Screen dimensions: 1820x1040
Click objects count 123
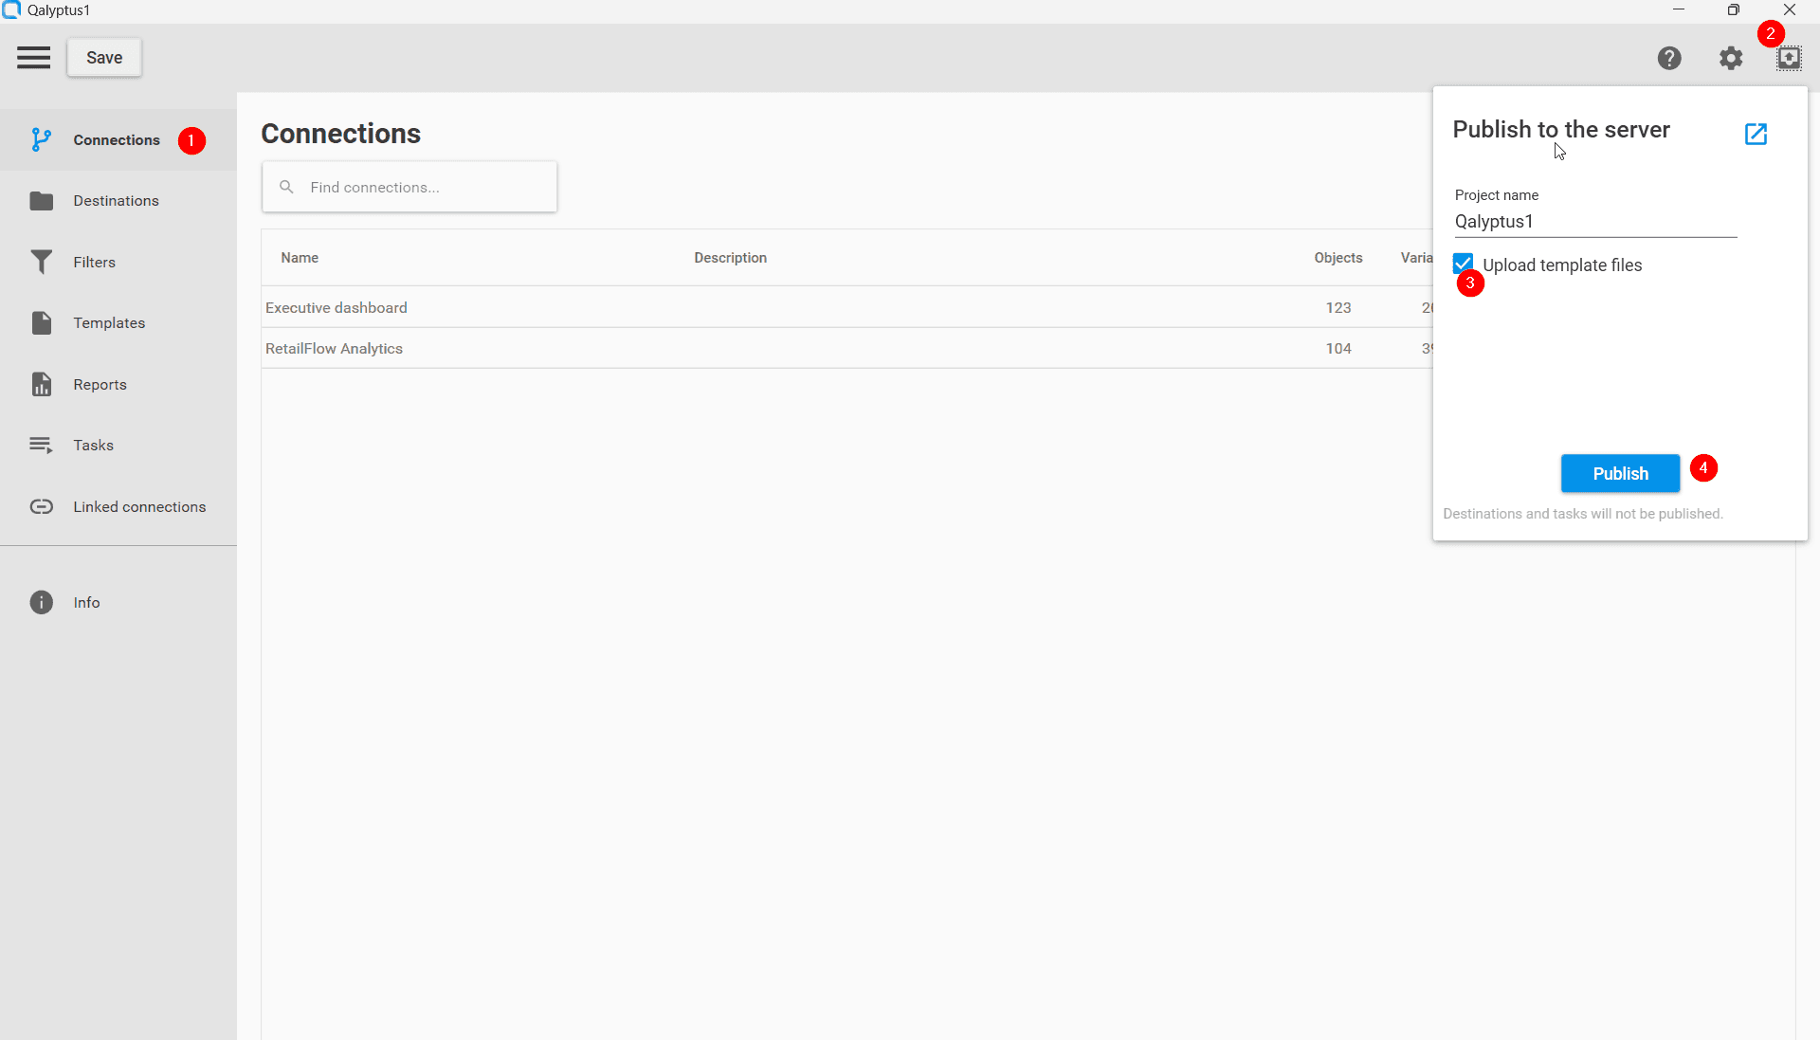click(1338, 307)
